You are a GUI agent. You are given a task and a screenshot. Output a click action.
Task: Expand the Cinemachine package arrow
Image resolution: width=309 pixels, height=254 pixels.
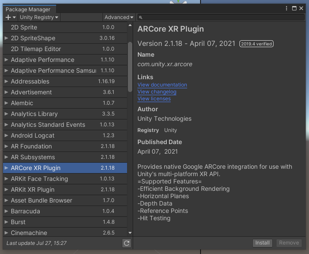coord(6,233)
